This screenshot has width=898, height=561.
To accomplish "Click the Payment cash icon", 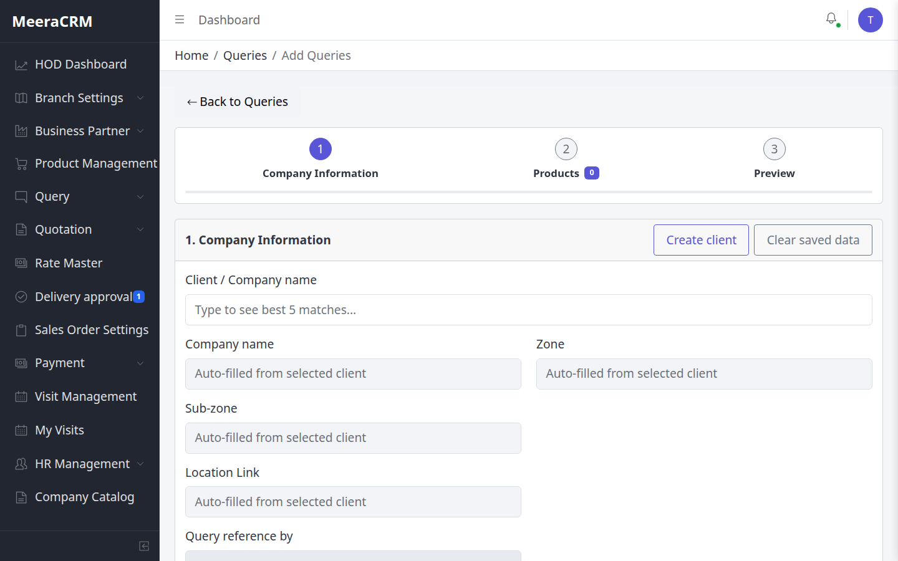I will (21, 363).
